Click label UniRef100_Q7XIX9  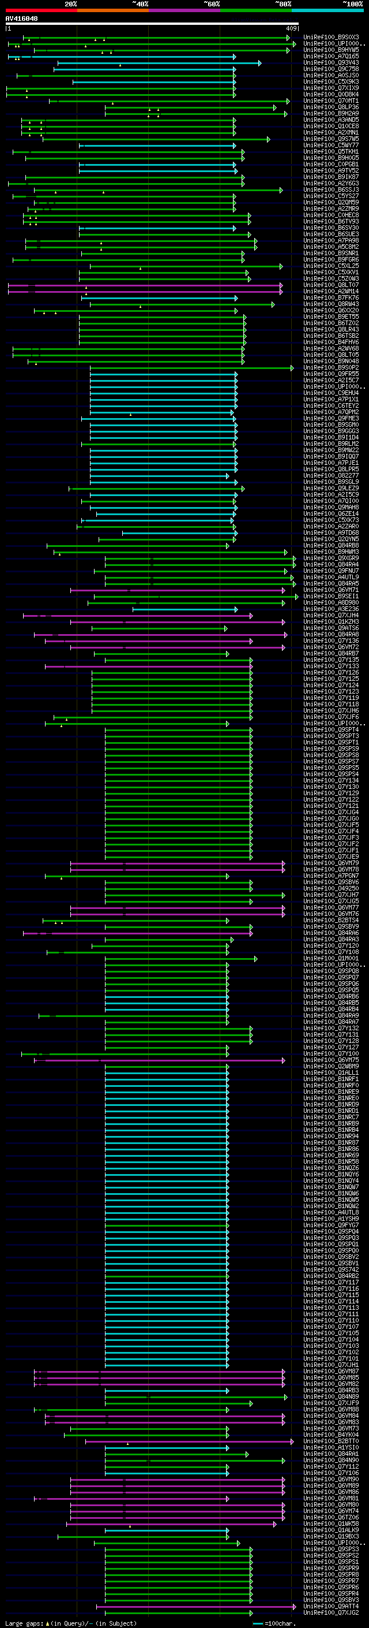(x=331, y=88)
